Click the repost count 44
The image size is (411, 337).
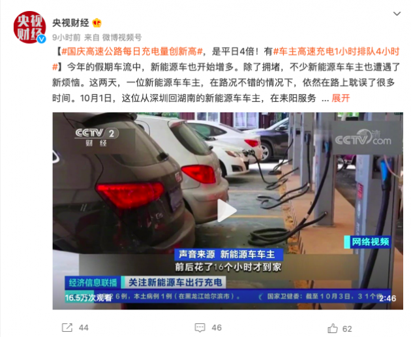coord(84,328)
